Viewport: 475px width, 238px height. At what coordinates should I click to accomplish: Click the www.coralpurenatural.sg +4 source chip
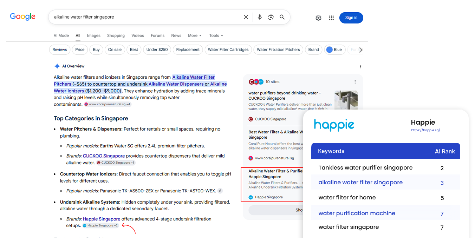click(x=108, y=104)
